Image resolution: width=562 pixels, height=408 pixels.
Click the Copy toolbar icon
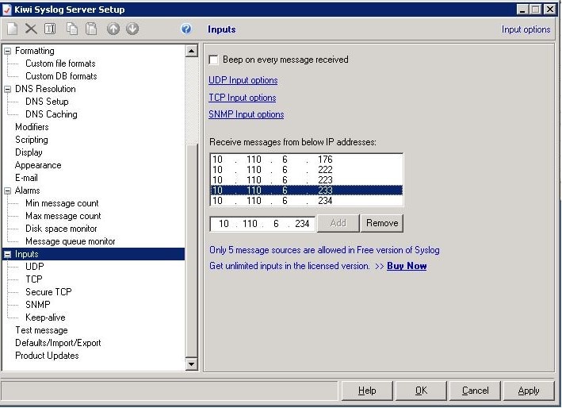point(72,29)
